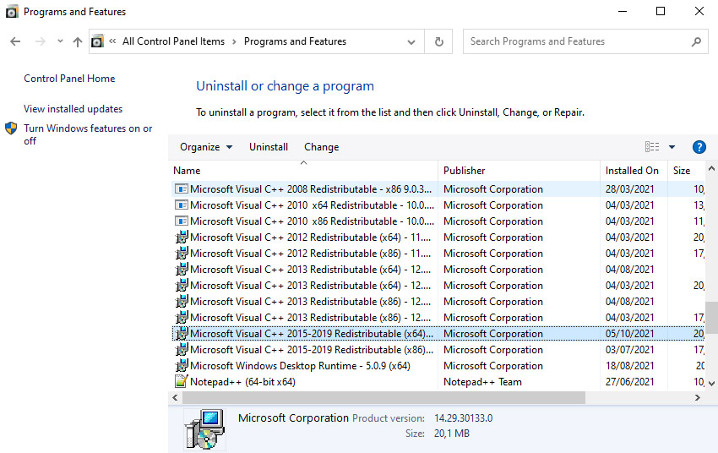This screenshot has height=453, width=718.
Task: Click the Programs and Features breadcrumb
Action: coord(295,41)
